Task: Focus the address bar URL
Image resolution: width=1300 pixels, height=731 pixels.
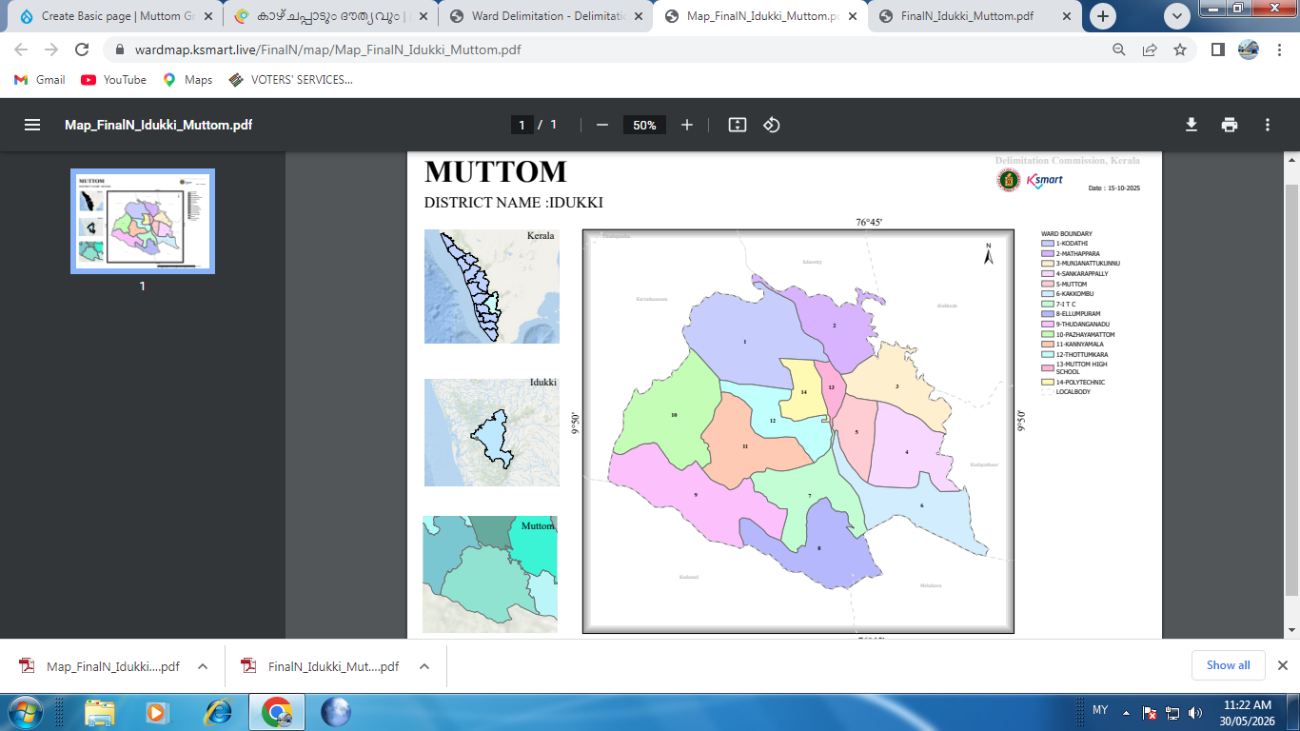Action: click(328, 50)
